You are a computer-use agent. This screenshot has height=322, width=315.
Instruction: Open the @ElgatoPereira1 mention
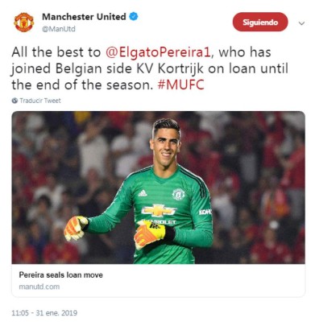click(x=160, y=52)
